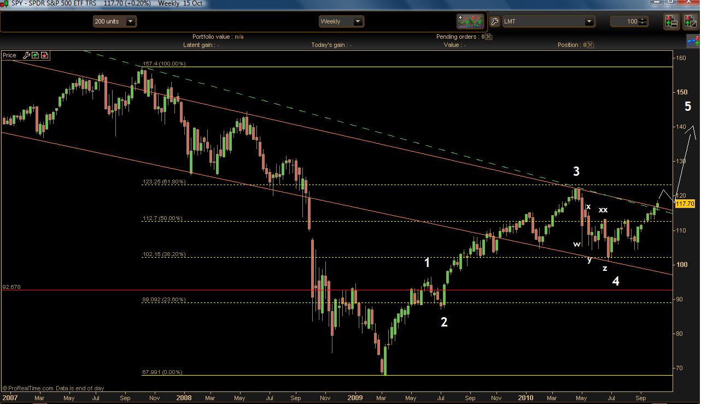Click the 67.991 (0.00%) Fibonacci label
The width and height of the screenshot is (701, 404).
[162, 372]
